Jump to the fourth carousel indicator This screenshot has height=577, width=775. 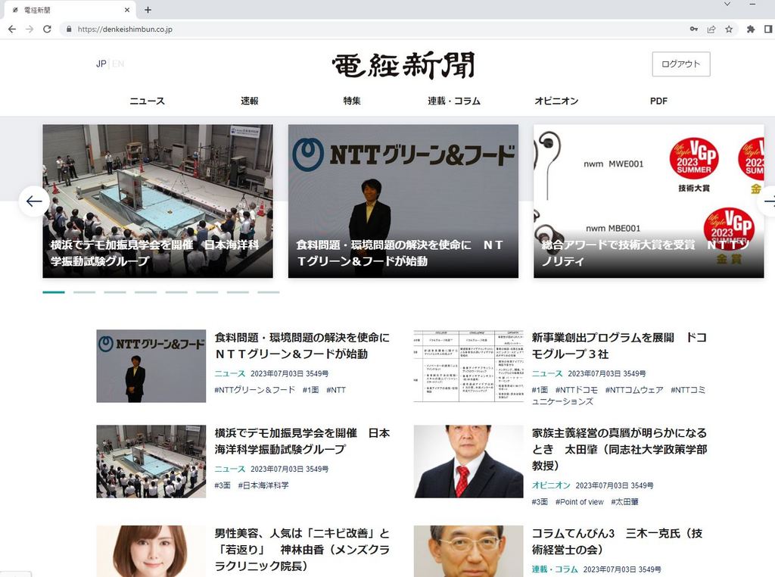145,292
